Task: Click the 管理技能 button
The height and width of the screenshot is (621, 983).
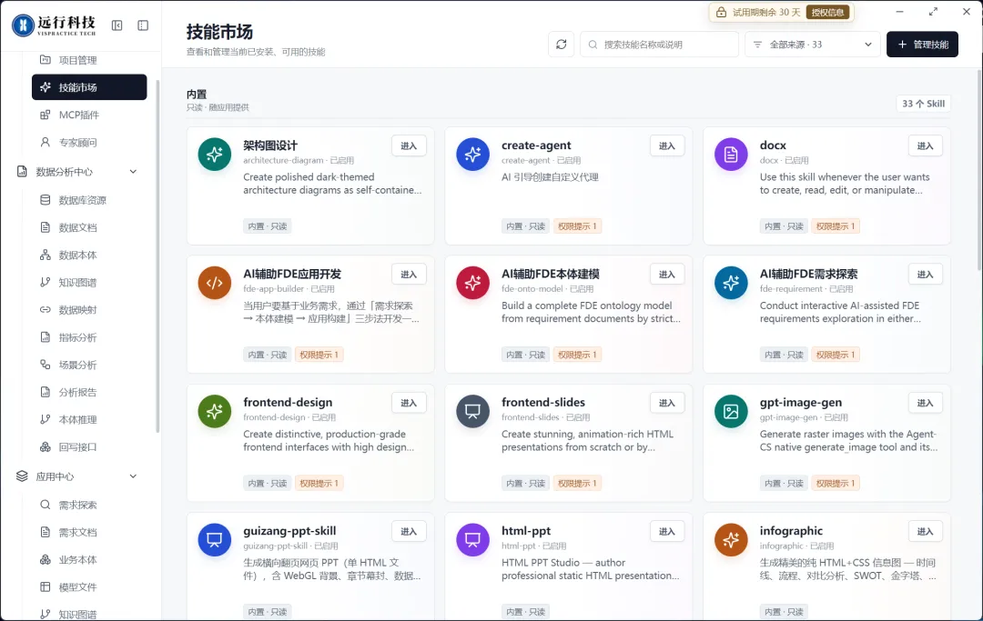Action: [x=922, y=45]
